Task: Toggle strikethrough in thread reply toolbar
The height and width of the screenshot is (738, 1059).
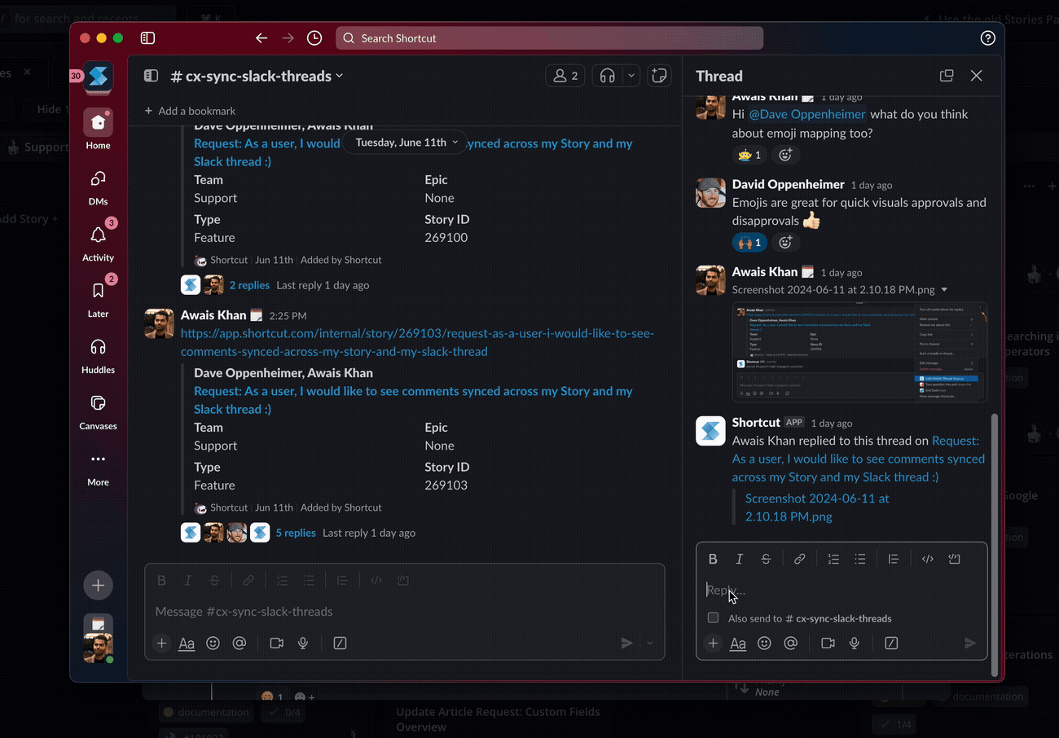Action: click(x=766, y=558)
